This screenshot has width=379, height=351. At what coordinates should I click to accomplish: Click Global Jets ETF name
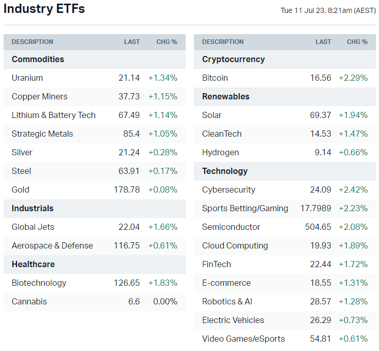point(33,227)
